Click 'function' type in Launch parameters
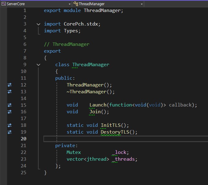208x185 pixels. coord(120,105)
